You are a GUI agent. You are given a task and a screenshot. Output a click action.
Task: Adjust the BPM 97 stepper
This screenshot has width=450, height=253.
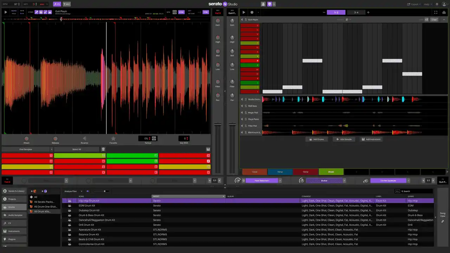pyautogui.click(x=19, y=4)
